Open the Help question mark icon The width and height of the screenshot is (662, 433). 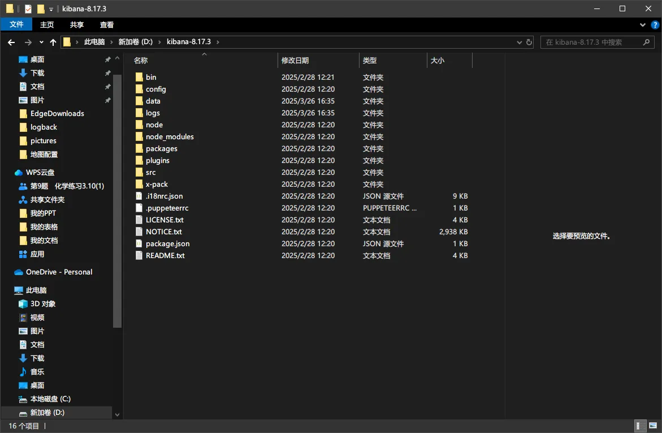655,25
